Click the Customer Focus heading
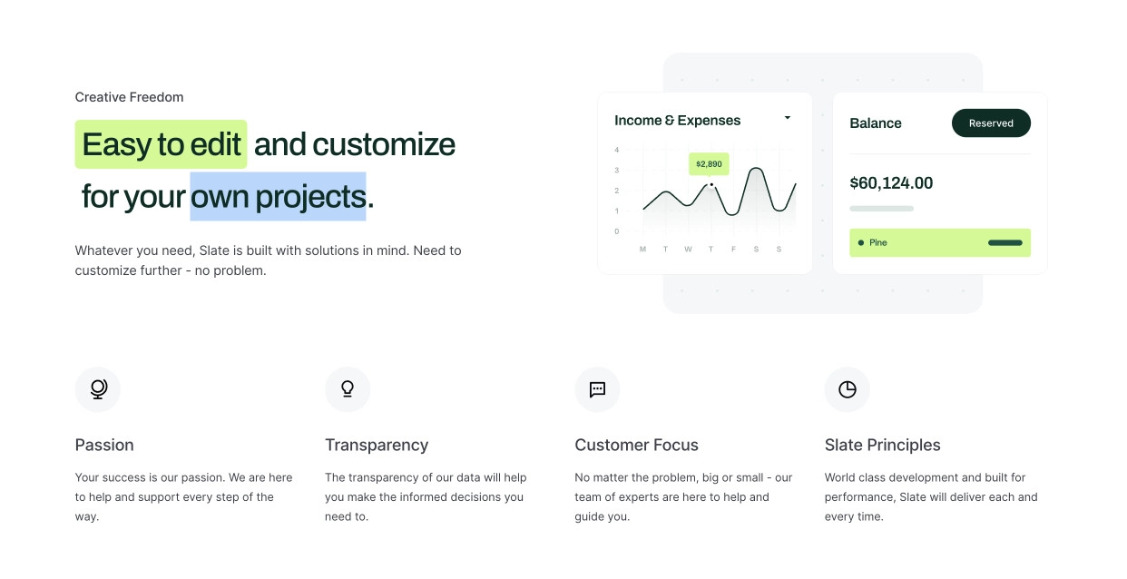The image size is (1127, 579). [x=637, y=445]
